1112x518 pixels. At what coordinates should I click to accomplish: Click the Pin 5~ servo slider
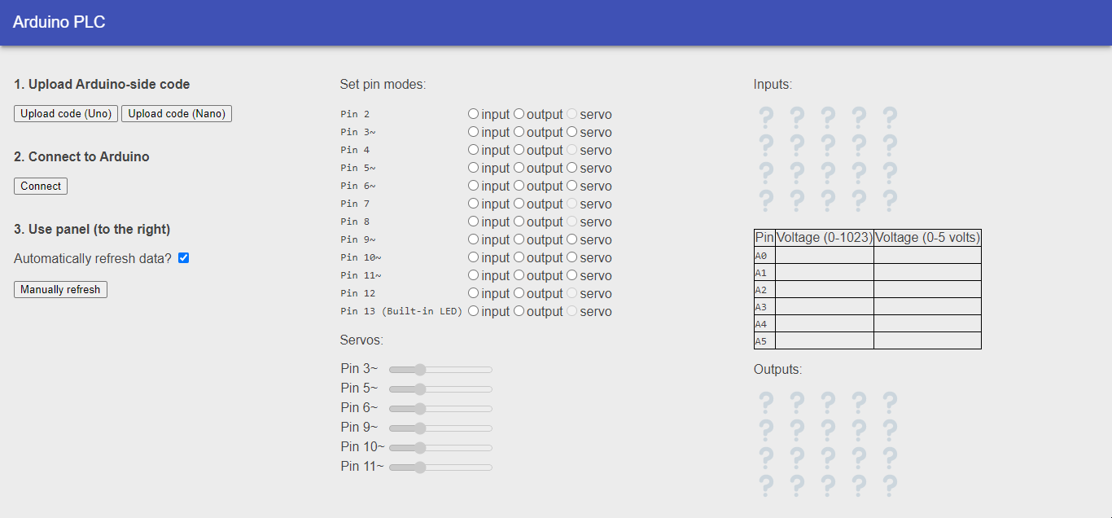tap(440, 389)
